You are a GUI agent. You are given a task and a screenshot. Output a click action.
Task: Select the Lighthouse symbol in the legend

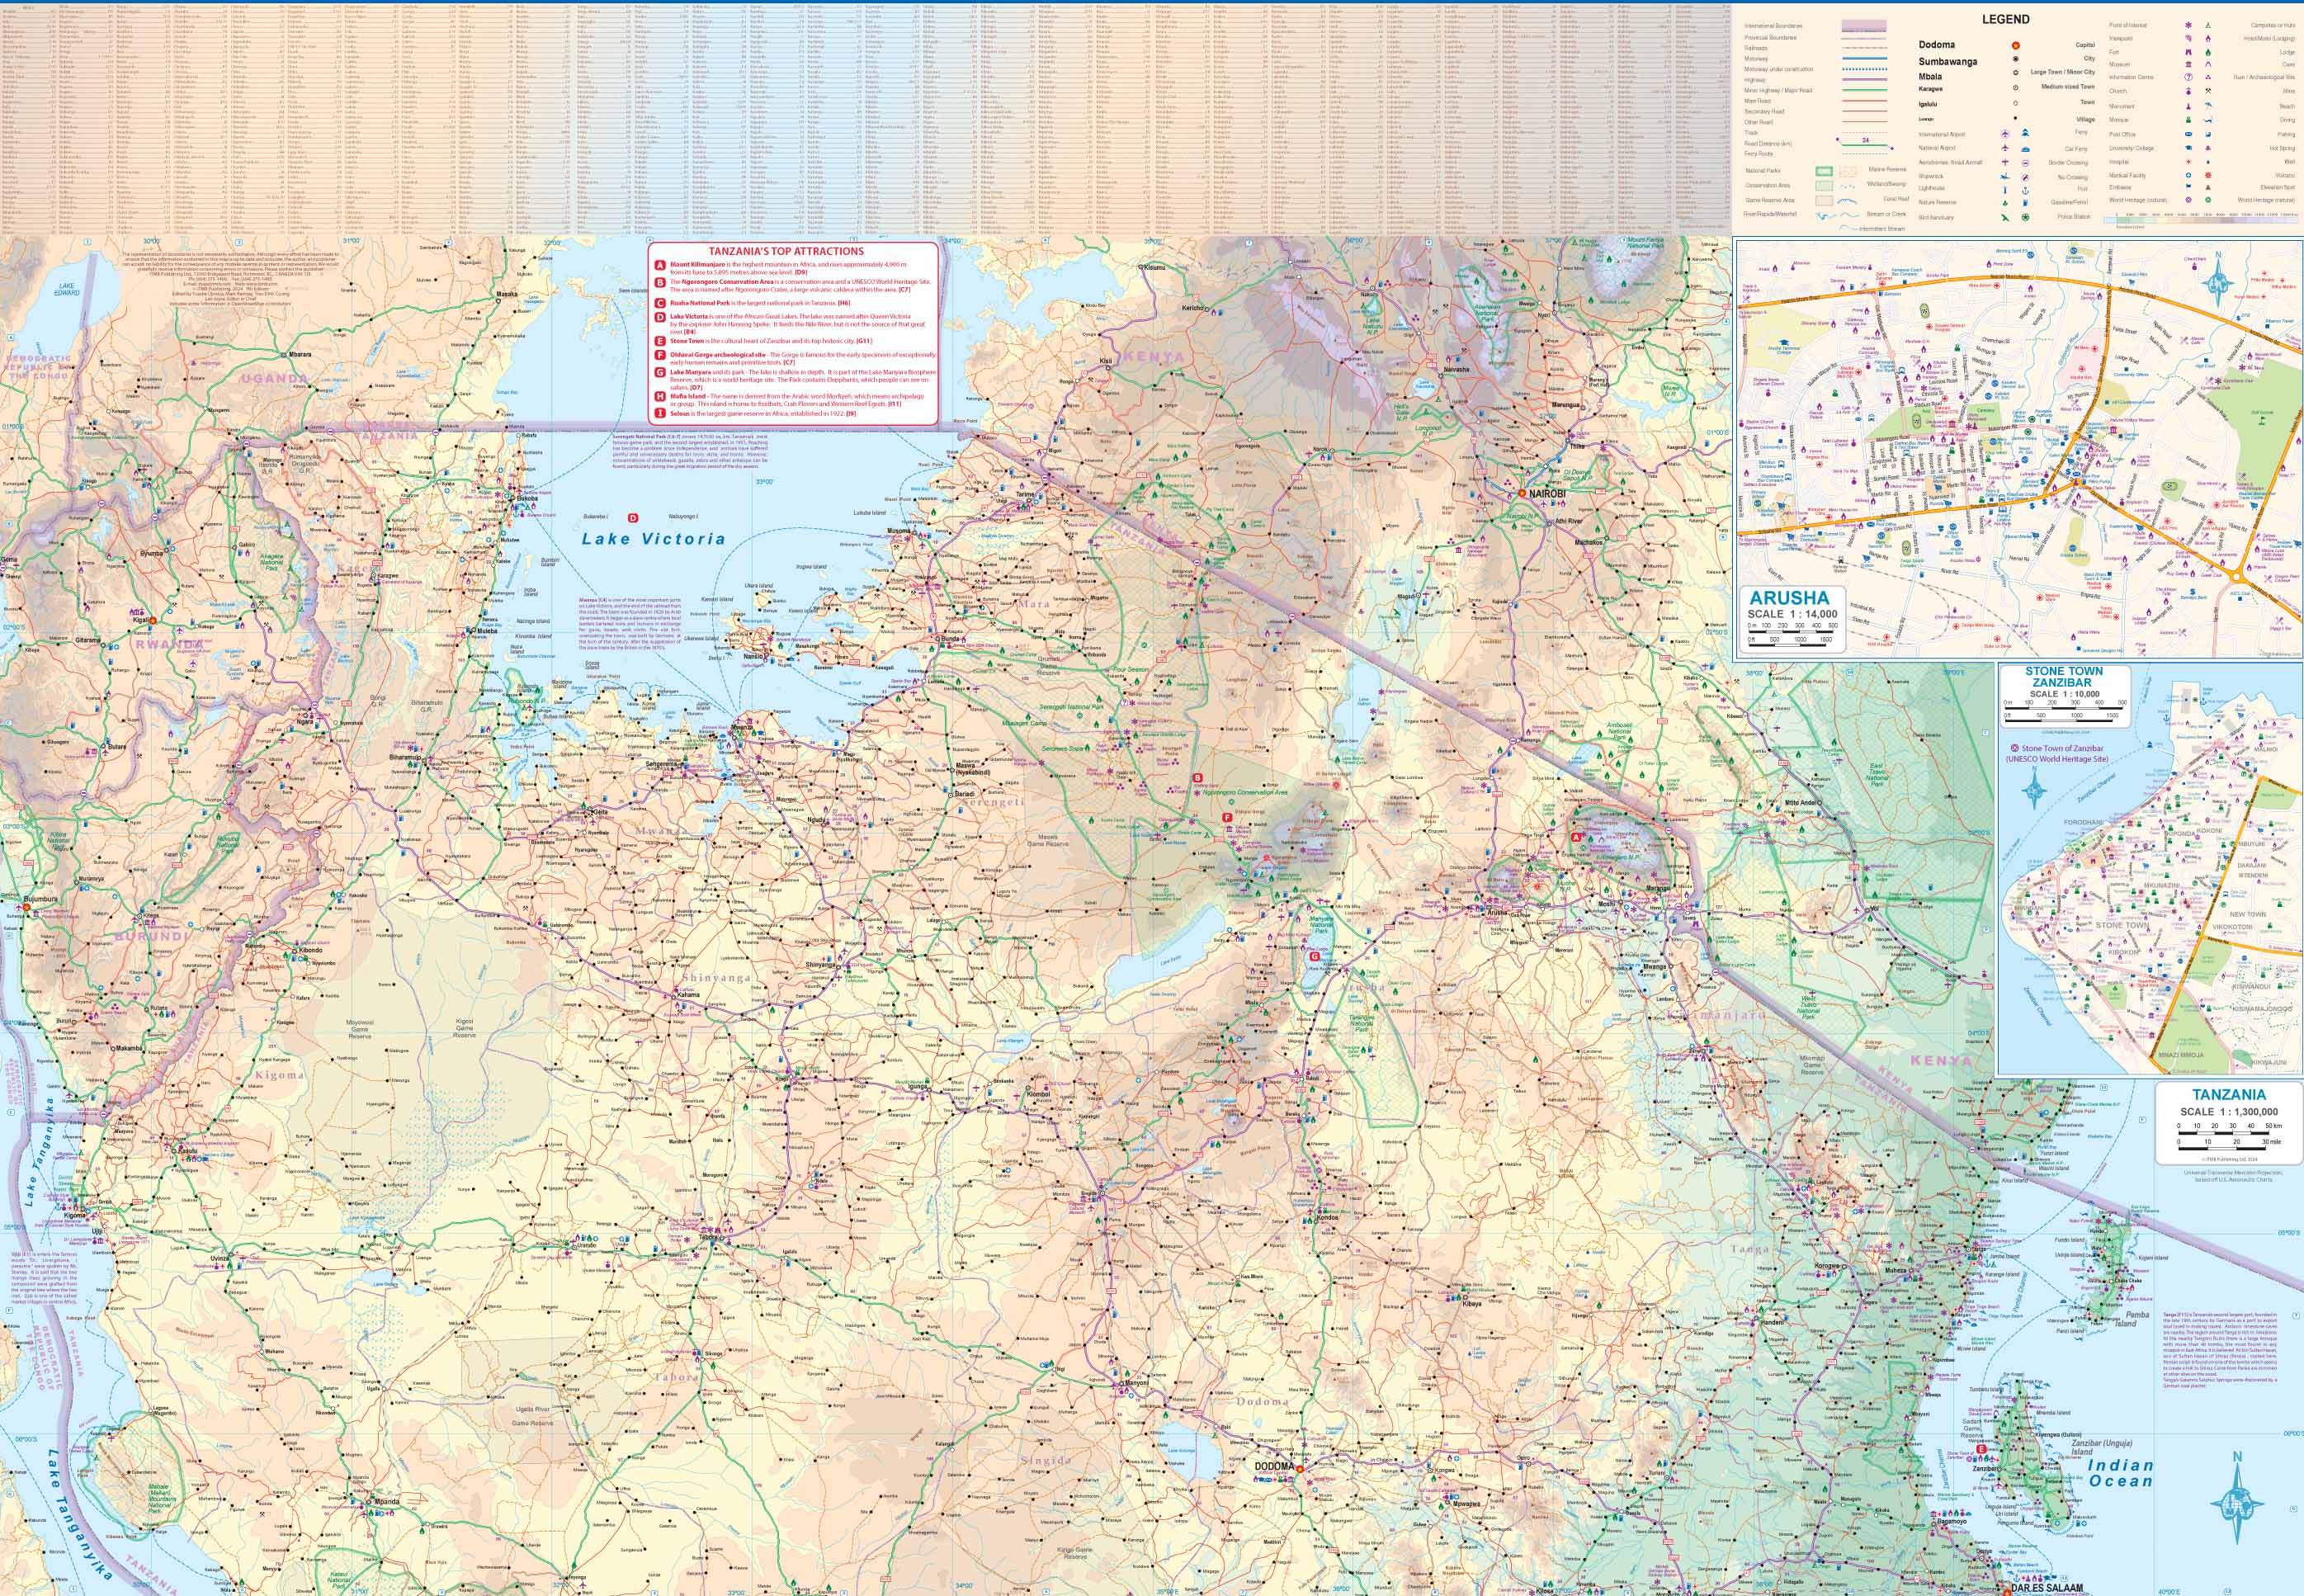pos(2005,190)
